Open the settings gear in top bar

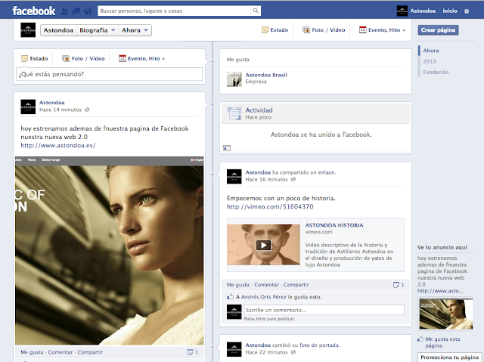[467, 11]
